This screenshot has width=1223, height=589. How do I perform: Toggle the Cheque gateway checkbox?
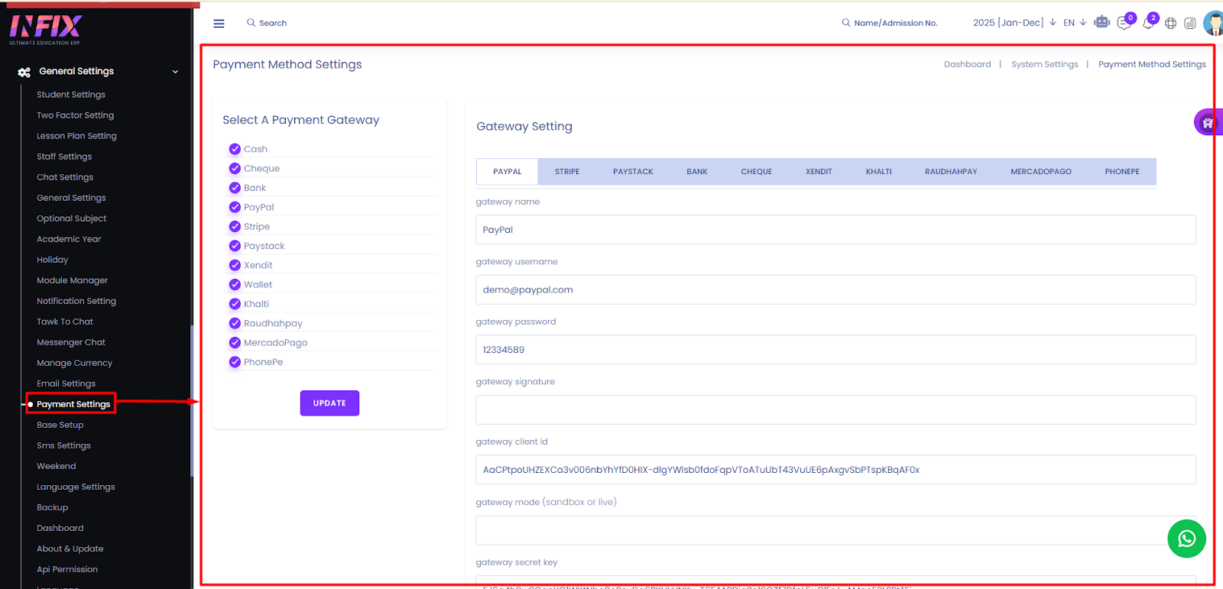click(x=235, y=168)
